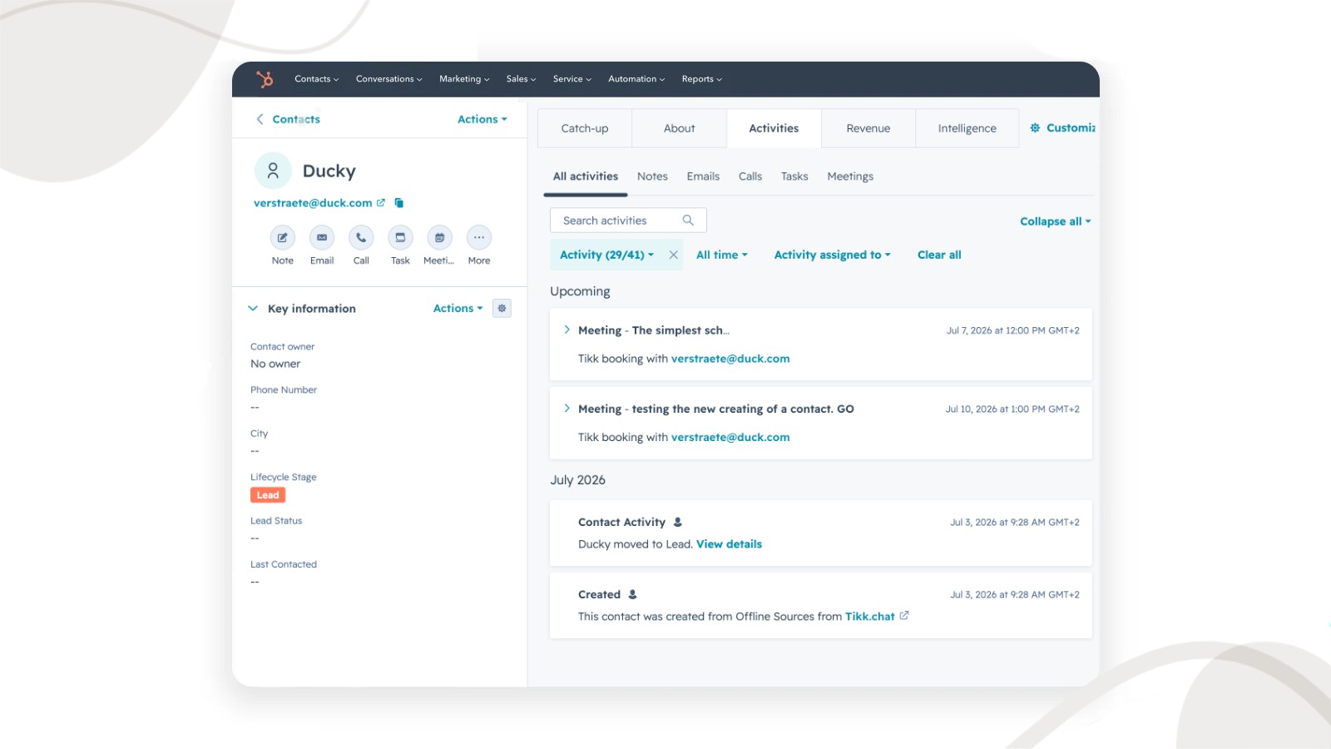Click the Note icon under Ducky

click(283, 237)
